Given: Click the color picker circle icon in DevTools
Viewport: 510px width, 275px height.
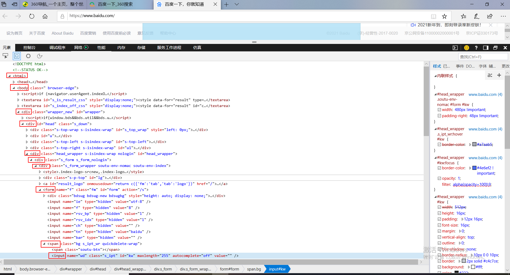Looking at the screenshot, I should tap(28, 56).
